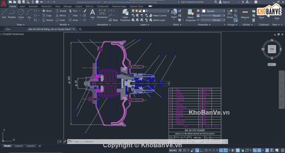This screenshot has width=285, height=153.
Task: Toggle lineweight display in status bar
Action: point(233,150)
